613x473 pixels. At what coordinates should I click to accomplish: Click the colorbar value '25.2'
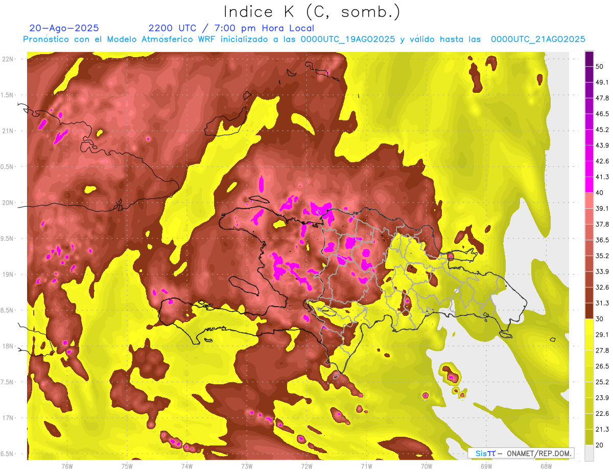coord(602,382)
